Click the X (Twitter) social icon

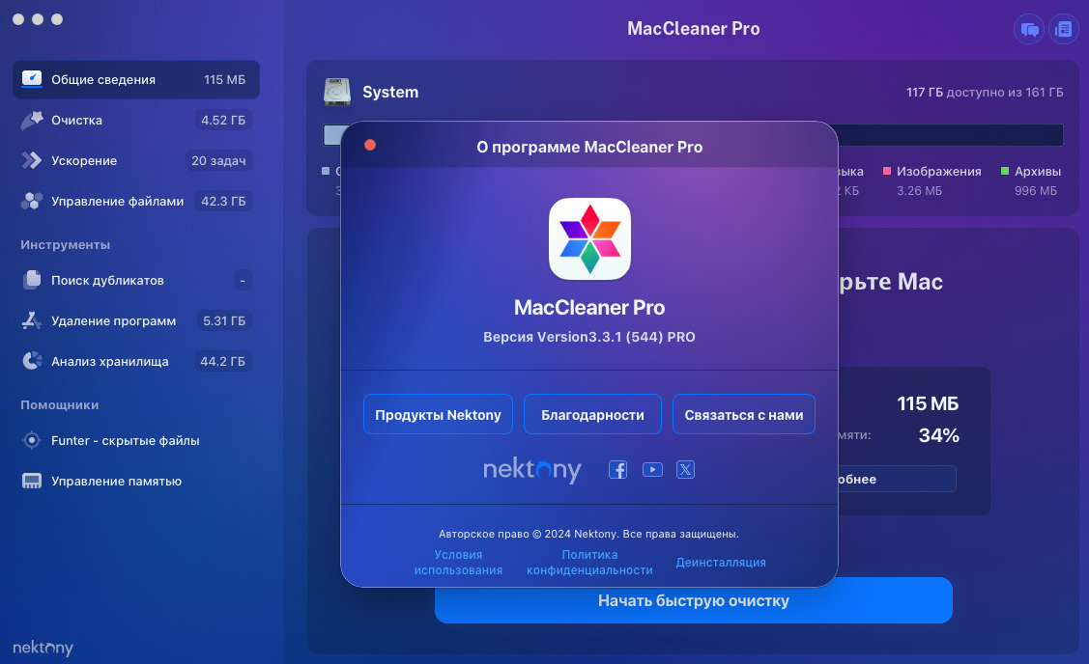click(685, 470)
